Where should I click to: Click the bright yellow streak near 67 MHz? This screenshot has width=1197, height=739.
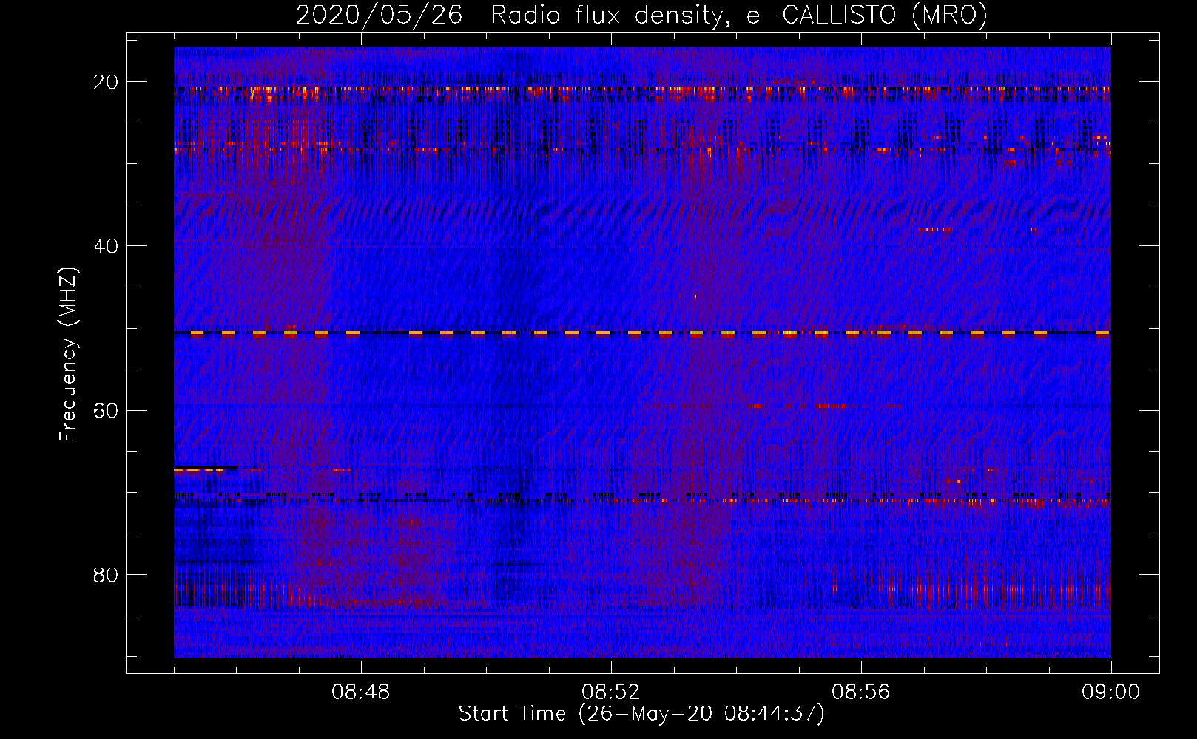[x=200, y=469]
